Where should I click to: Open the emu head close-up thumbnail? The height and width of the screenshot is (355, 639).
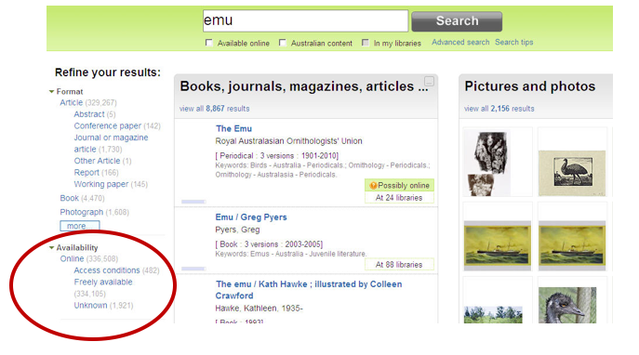566,306
